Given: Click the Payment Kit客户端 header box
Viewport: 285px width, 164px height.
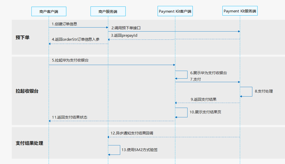Looking at the screenshot, I should click(x=175, y=12).
